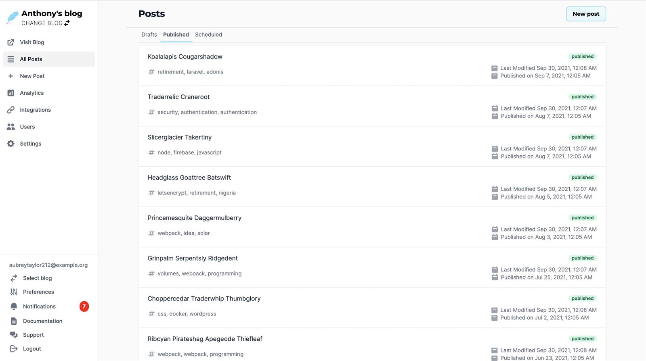This screenshot has height=361, width=646.
Task: Click the Support chat bubbles icon
Action: [x=14, y=335]
